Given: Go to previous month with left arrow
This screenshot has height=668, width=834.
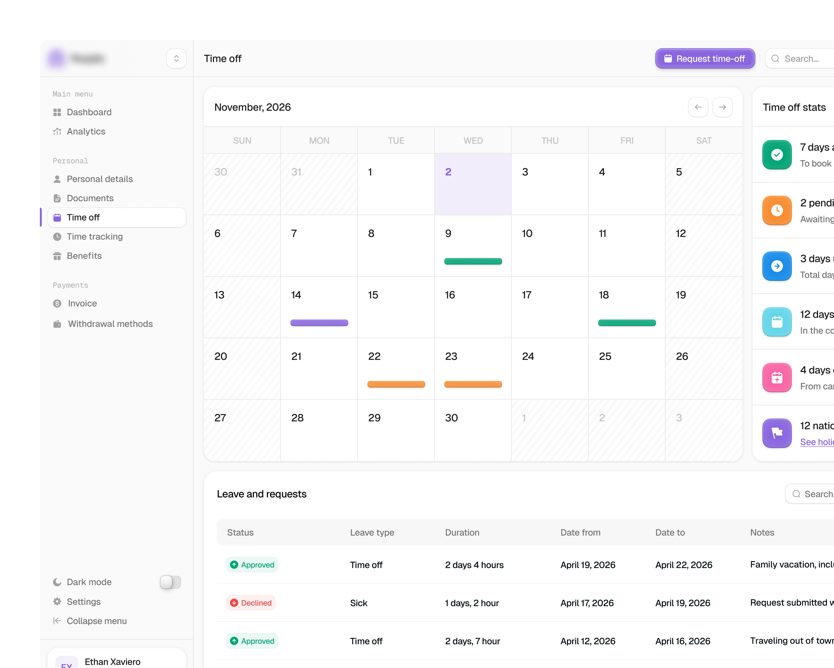Looking at the screenshot, I should [698, 107].
